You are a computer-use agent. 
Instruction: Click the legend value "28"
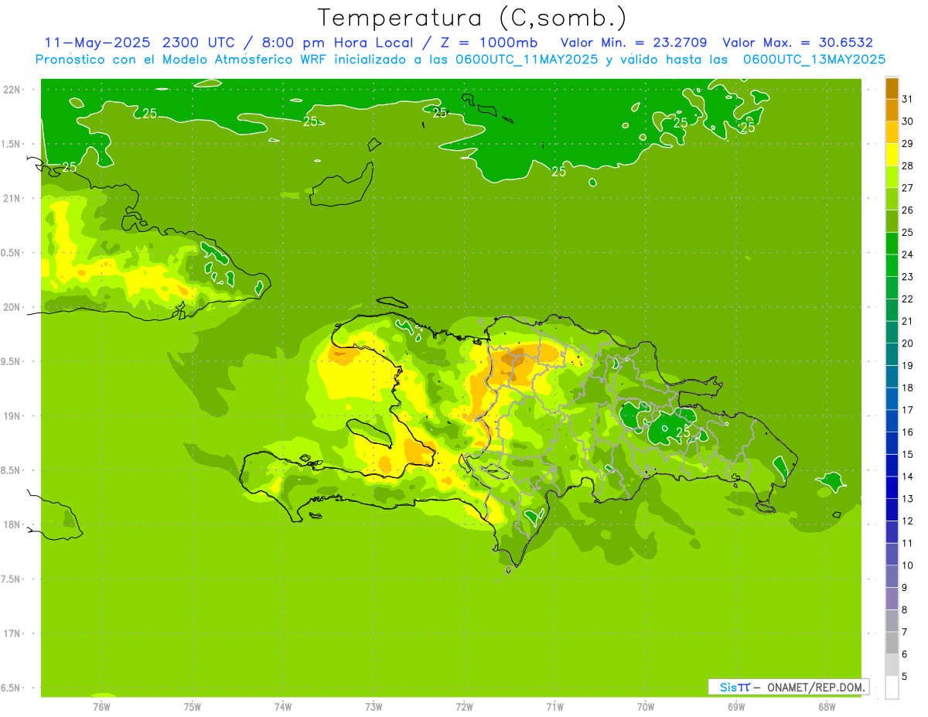[908, 166]
